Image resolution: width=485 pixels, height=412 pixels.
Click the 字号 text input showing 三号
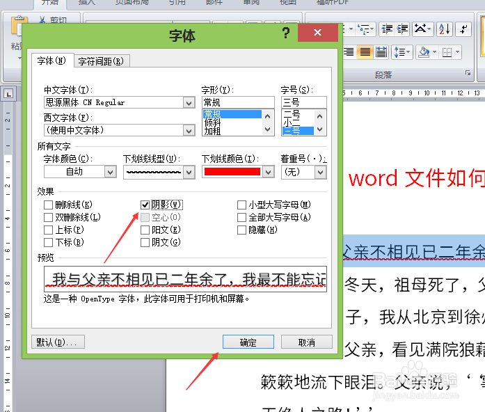tap(304, 102)
